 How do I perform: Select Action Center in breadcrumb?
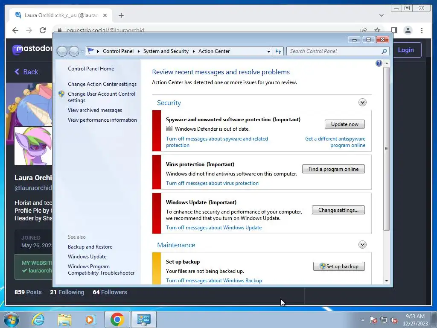(x=214, y=51)
